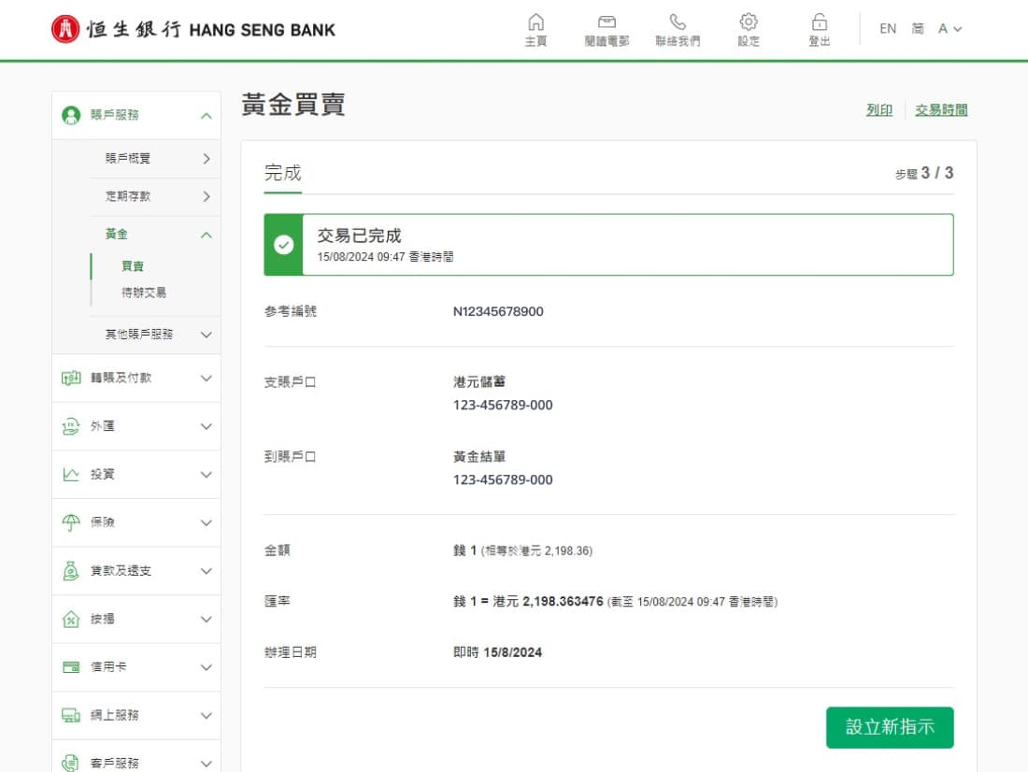Click the 步驟 3 / 3 indicator
The image size is (1028, 772).
[924, 173]
